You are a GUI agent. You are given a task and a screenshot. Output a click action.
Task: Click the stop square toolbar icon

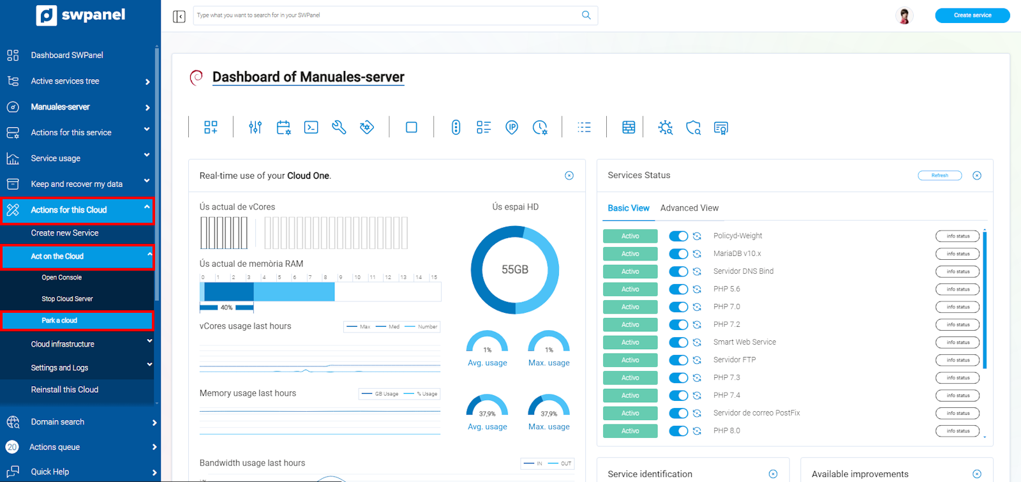click(x=412, y=127)
